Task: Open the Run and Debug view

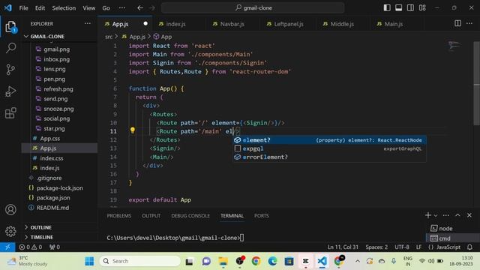Action: 10,91
